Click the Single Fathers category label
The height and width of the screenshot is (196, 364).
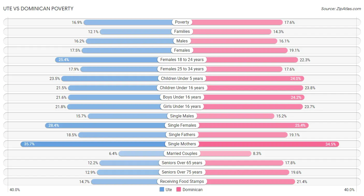pyautogui.click(x=182, y=134)
